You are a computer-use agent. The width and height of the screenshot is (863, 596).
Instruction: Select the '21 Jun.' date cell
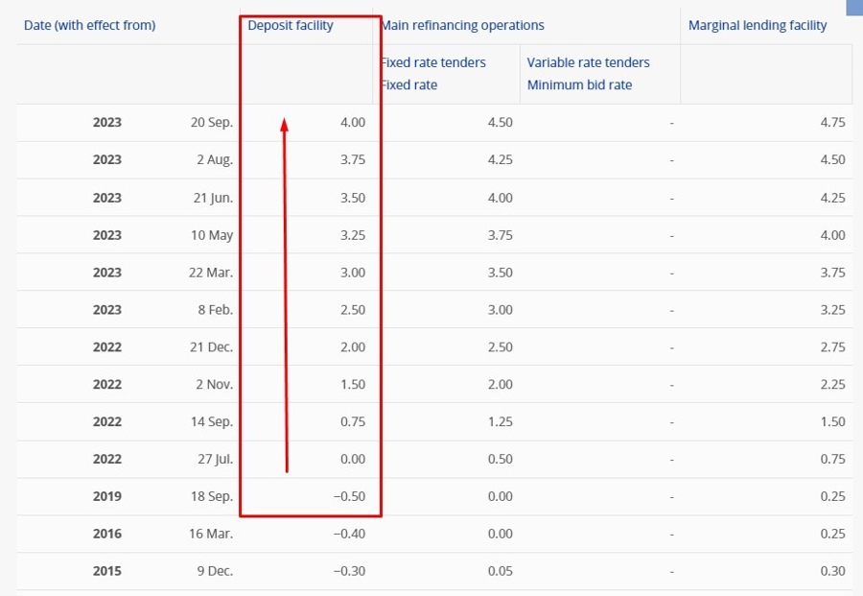(x=213, y=198)
